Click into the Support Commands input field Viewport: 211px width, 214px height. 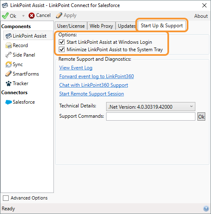coord(151,117)
